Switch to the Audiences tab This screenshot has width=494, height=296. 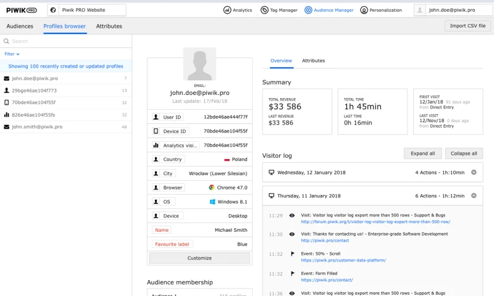[20, 27]
